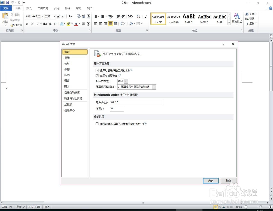The width and height of the screenshot is (273, 211).
Task: Toggle Enable Live Preview checkbox
Action: [97, 75]
